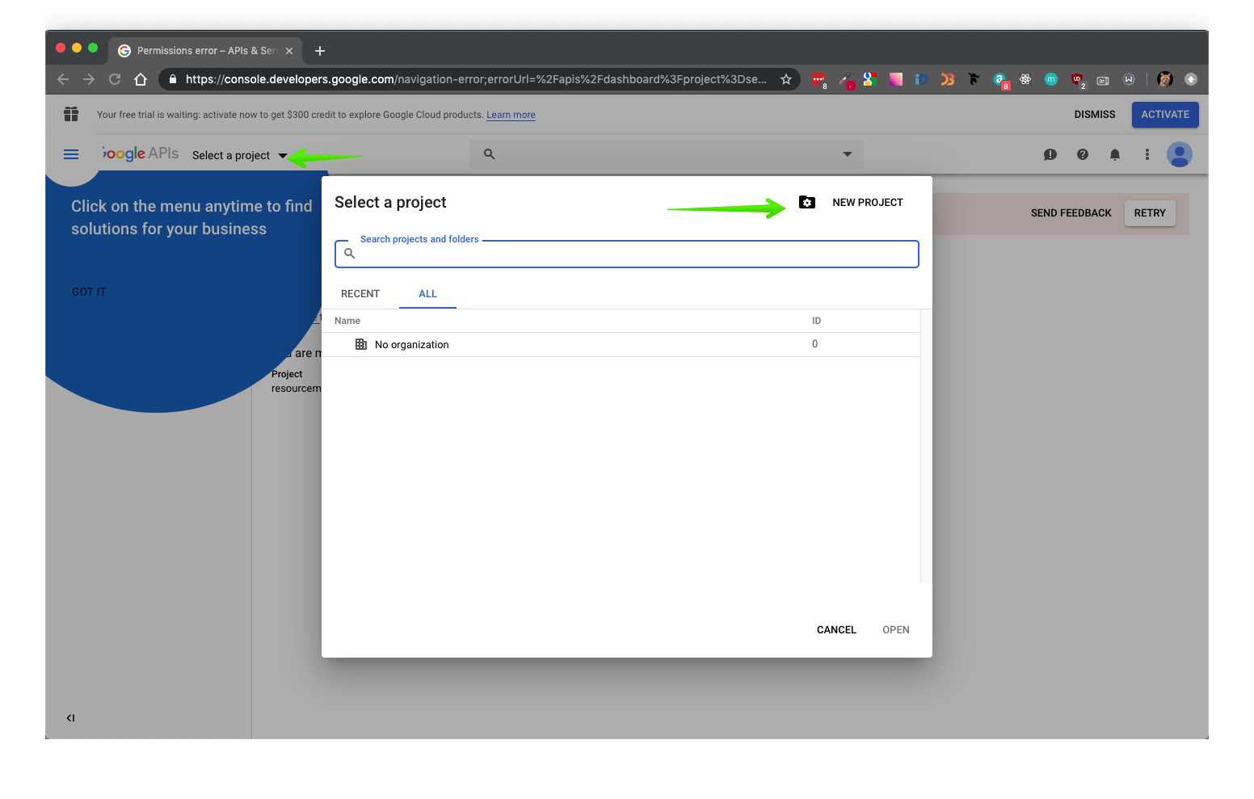Switch to the RECENT tab
Viewport: 1254px width, 799px height.
[360, 293]
